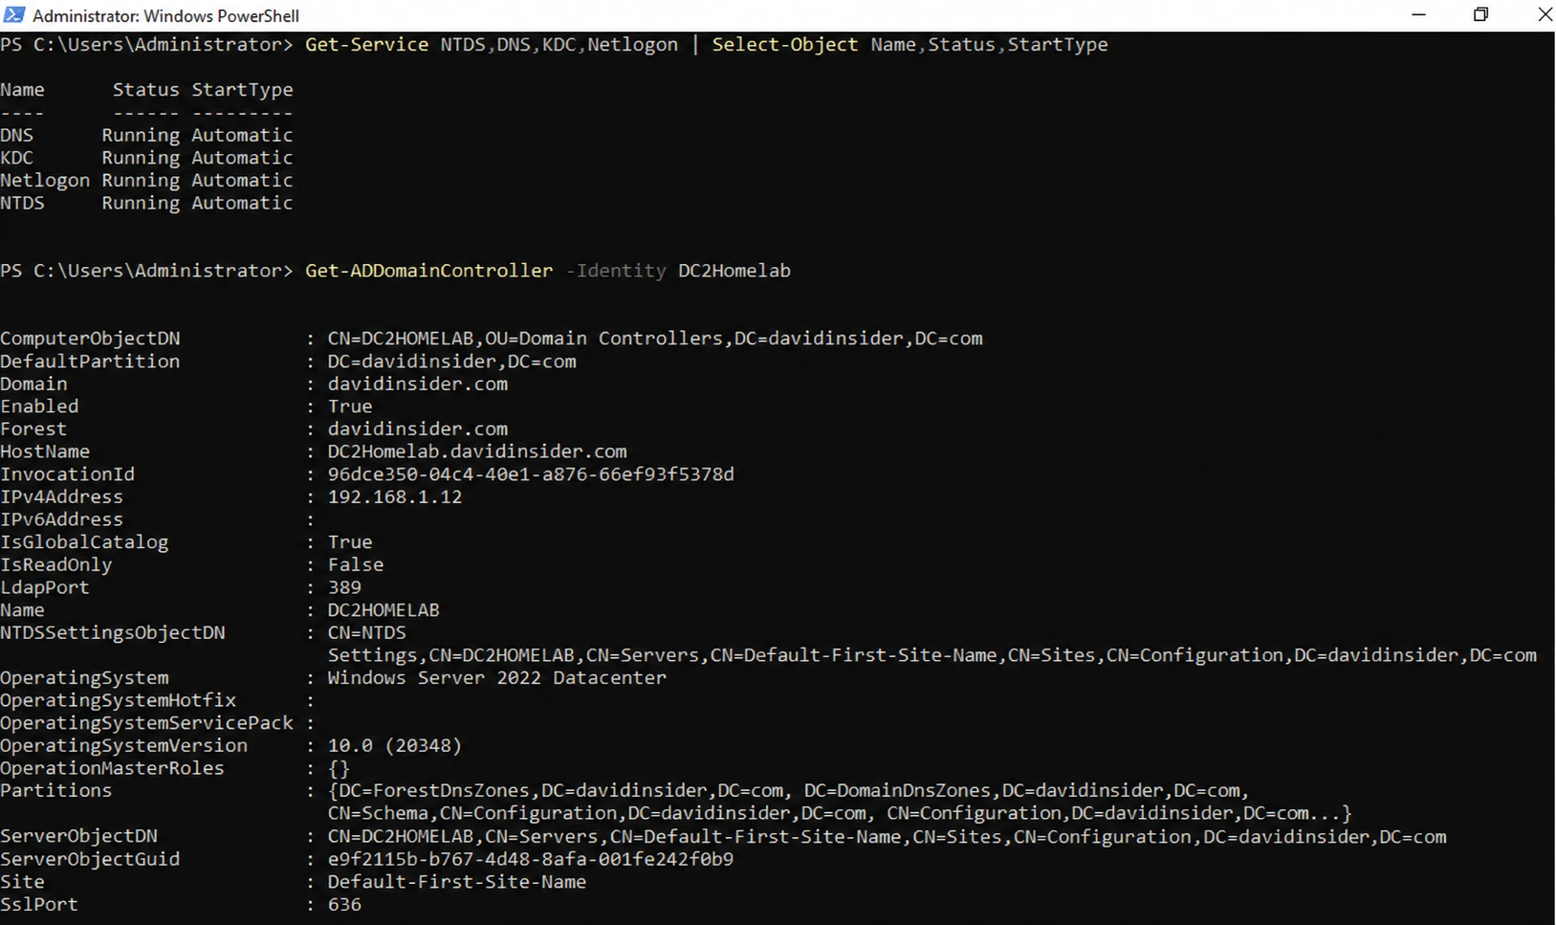Click the IsReadOnly value False
Screen dimensions: 1556x925
tap(356, 565)
